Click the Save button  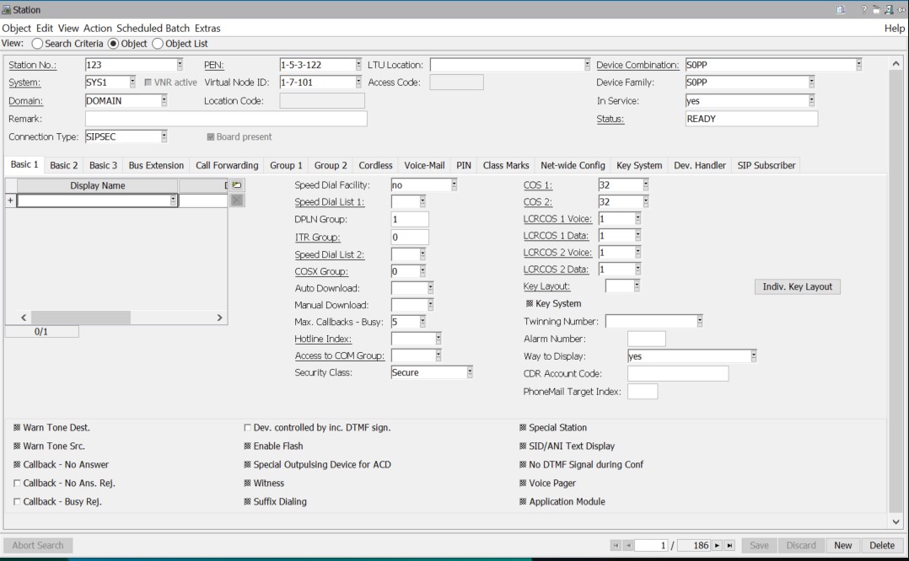[x=759, y=545]
